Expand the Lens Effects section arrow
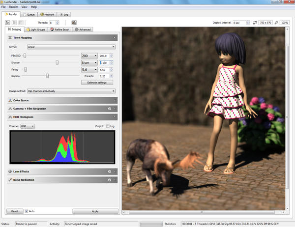The height and width of the screenshot is (227, 295). [115, 171]
